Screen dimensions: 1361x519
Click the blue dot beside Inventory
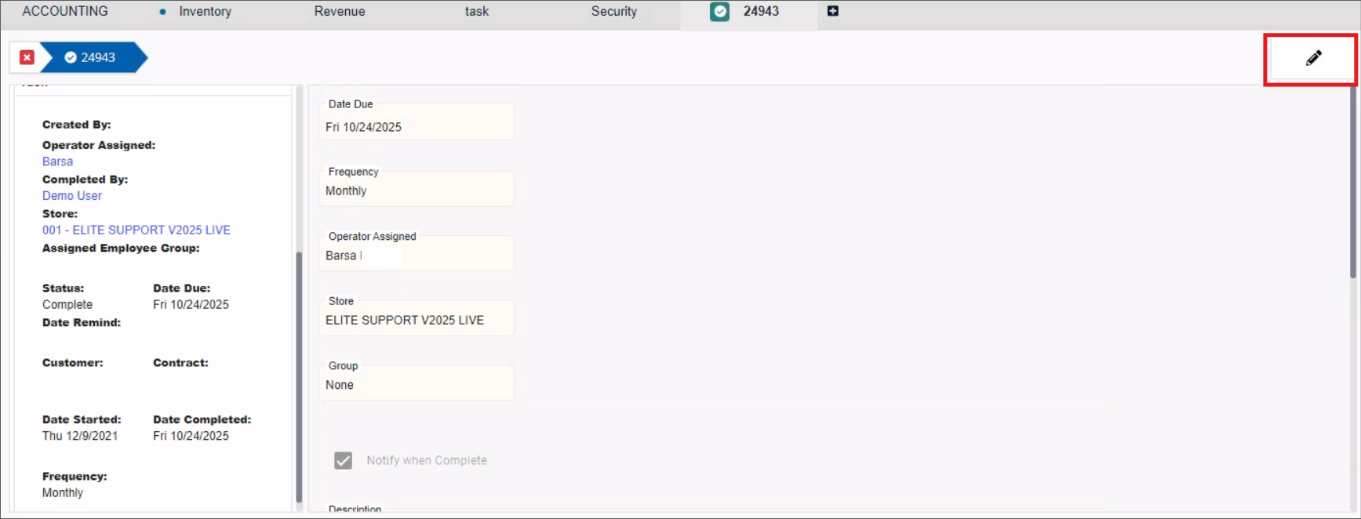162,12
